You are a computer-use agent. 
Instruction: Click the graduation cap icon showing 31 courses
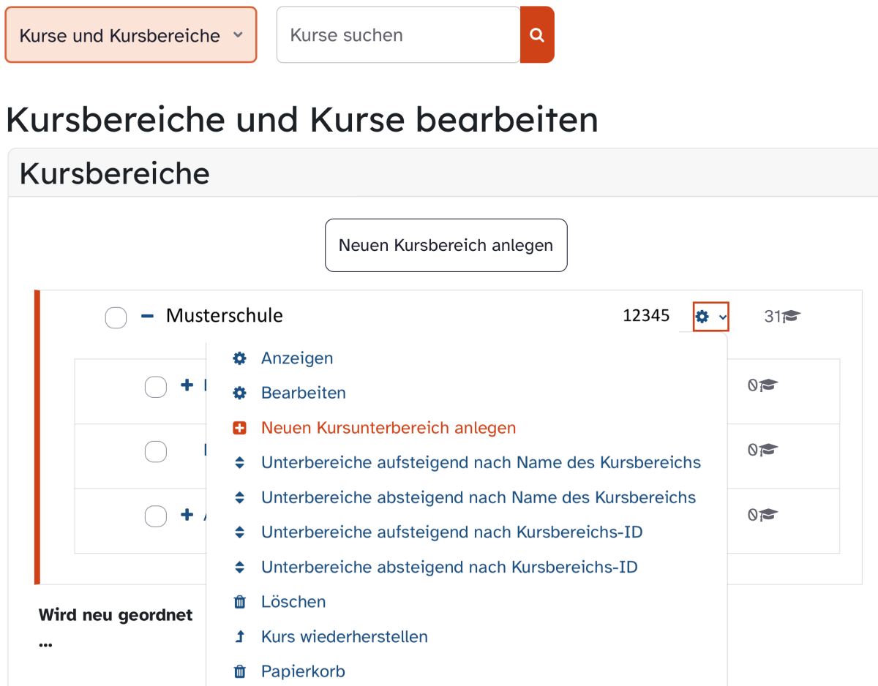tap(791, 317)
